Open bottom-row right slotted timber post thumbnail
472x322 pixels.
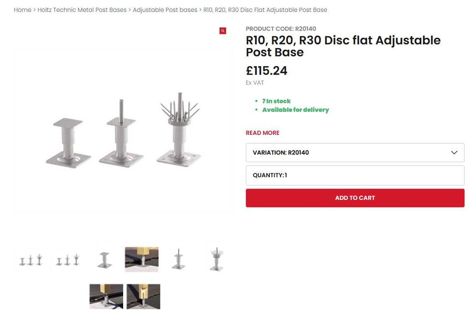143,296
